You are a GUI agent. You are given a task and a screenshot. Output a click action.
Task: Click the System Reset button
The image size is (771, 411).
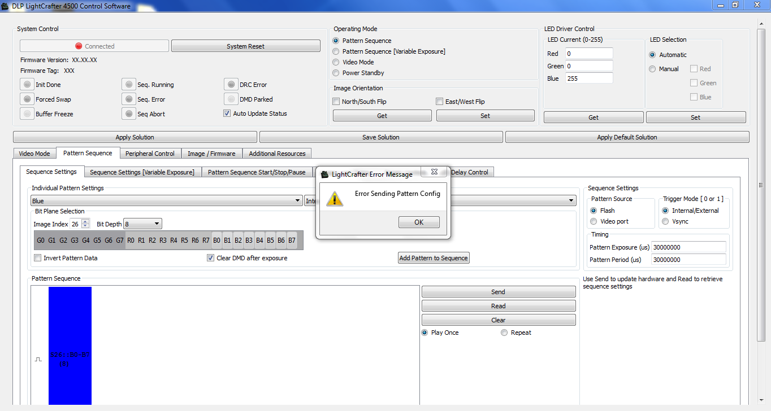(x=245, y=46)
